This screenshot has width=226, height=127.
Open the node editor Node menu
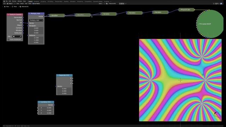pos(30,4)
